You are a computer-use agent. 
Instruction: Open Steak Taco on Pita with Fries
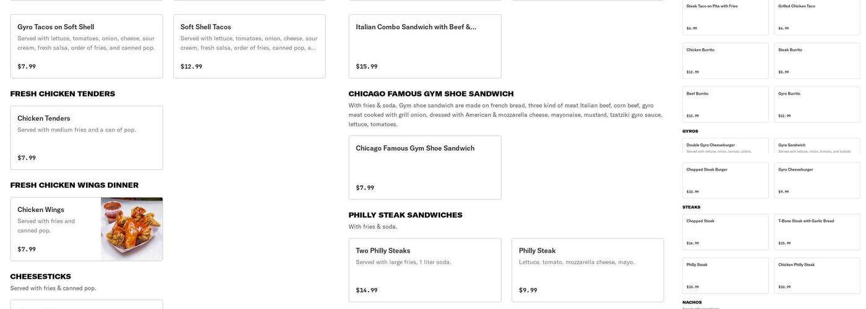click(726, 17)
